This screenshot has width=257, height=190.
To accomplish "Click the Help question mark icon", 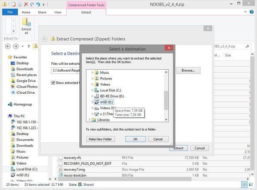I will coord(251,12).
